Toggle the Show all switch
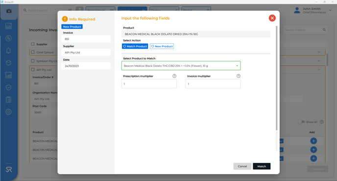Image resolution: width=337 pixels, height=181 pixels. click(x=301, y=122)
